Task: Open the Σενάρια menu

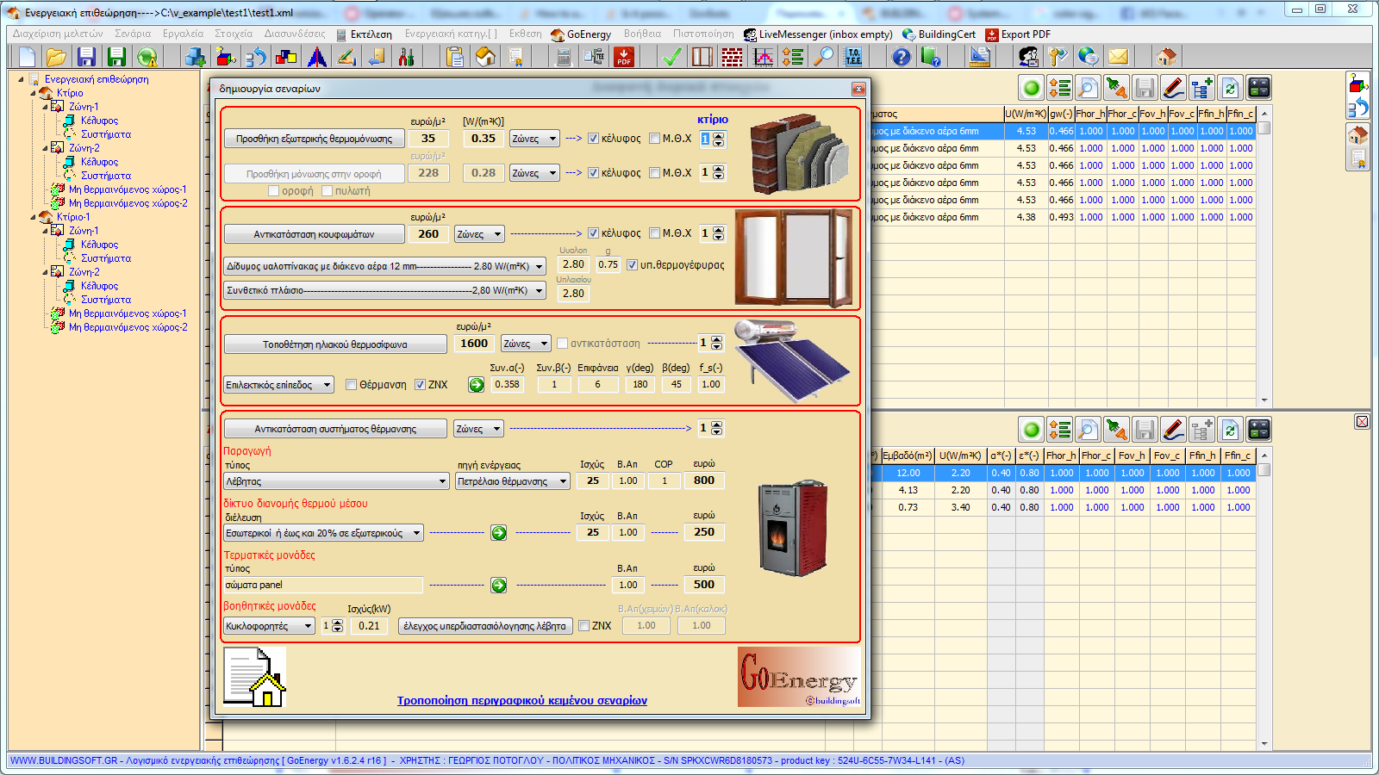Action: (132, 34)
